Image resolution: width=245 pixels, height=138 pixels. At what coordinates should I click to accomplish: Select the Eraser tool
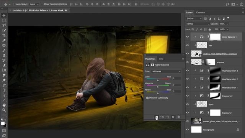point(4,65)
